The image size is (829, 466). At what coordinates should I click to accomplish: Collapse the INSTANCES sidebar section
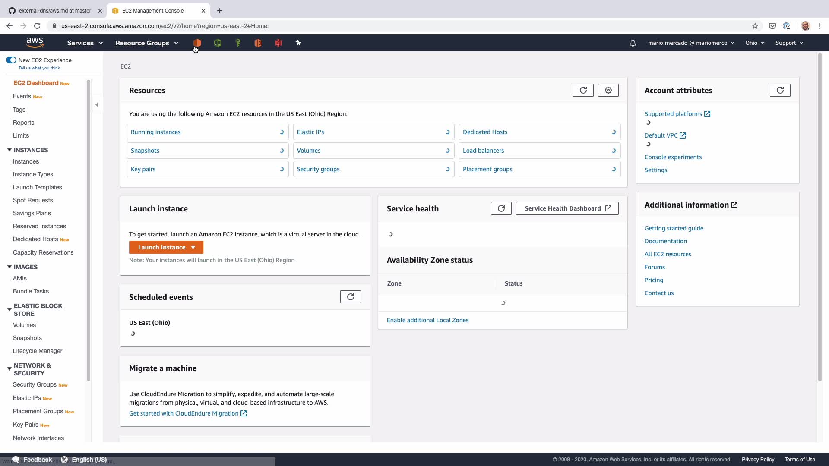pyautogui.click(x=9, y=150)
